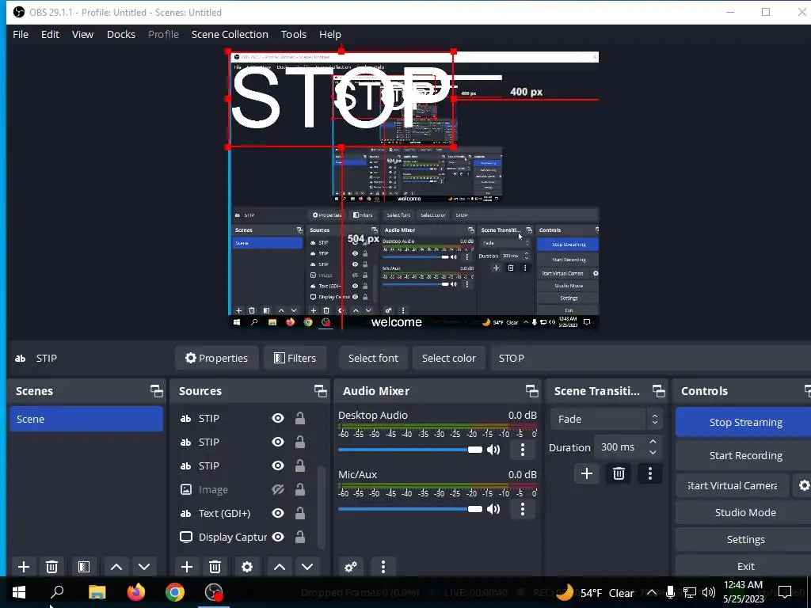This screenshot has width=811, height=608.
Task: Mute Desktop Audio speaker icon
Action: (x=493, y=450)
